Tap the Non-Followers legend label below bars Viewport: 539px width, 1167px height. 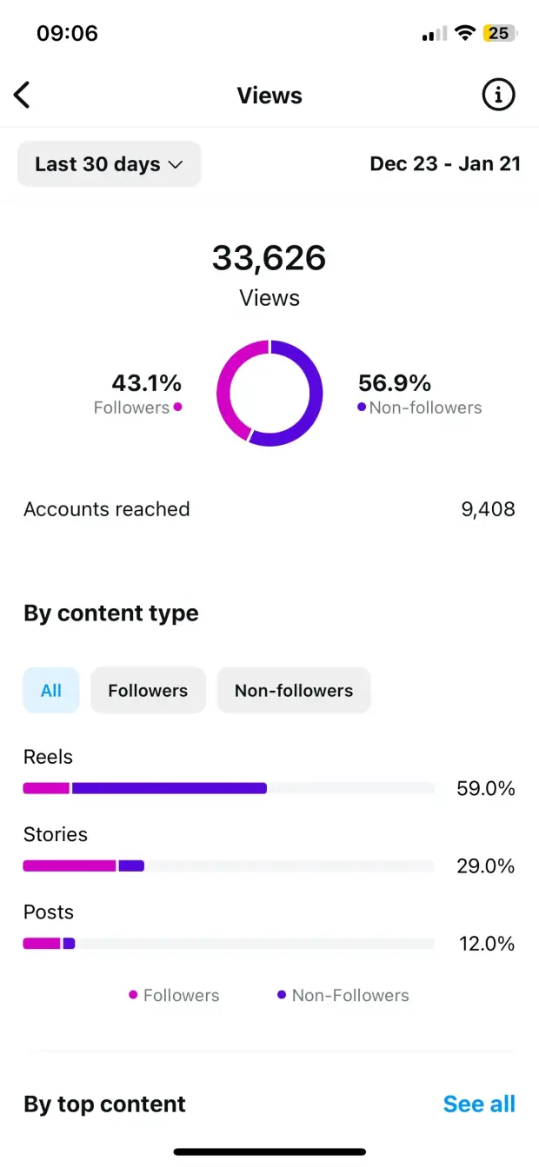pos(349,996)
